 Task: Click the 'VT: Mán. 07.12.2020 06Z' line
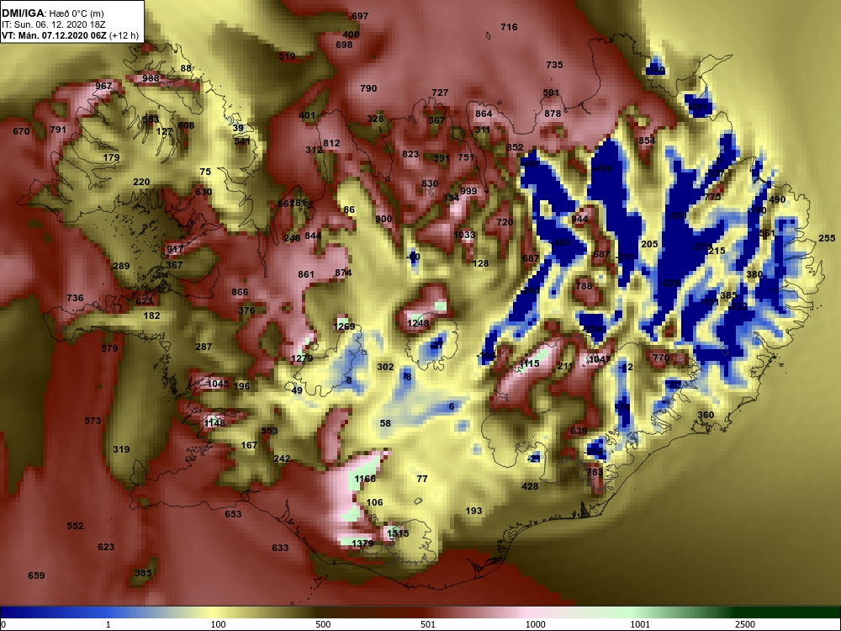coord(53,36)
